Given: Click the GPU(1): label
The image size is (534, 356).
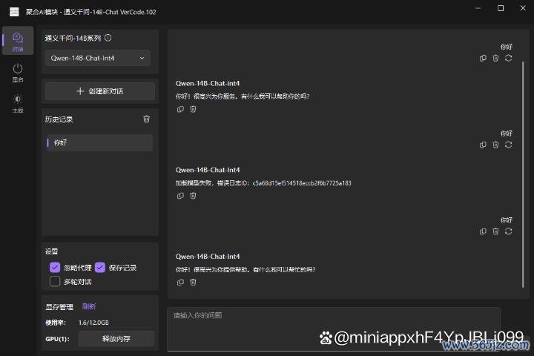Looking at the screenshot, I should (57, 339).
